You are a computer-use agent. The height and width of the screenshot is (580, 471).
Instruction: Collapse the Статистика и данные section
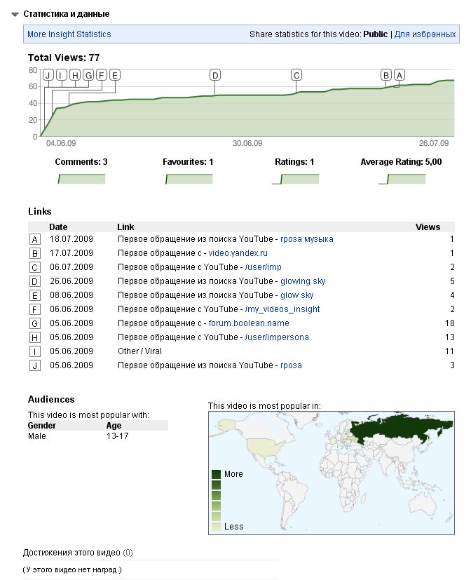pyautogui.click(x=15, y=14)
